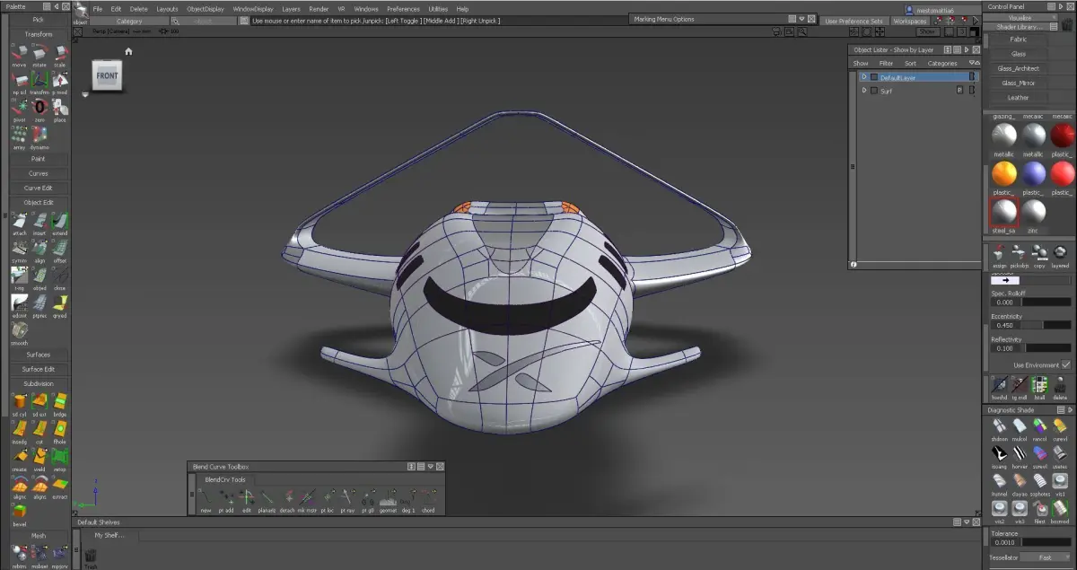This screenshot has width=1077, height=570.
Task: Enable the boxmod diagnostic shade
Action: pyautogui.click(x=1060, y=512)
